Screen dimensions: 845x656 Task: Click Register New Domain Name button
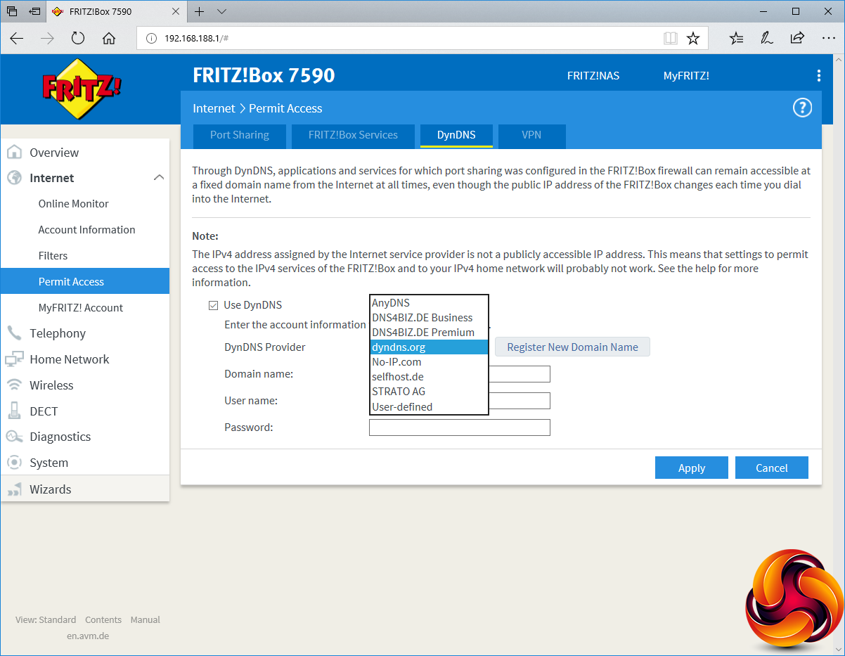572,347
